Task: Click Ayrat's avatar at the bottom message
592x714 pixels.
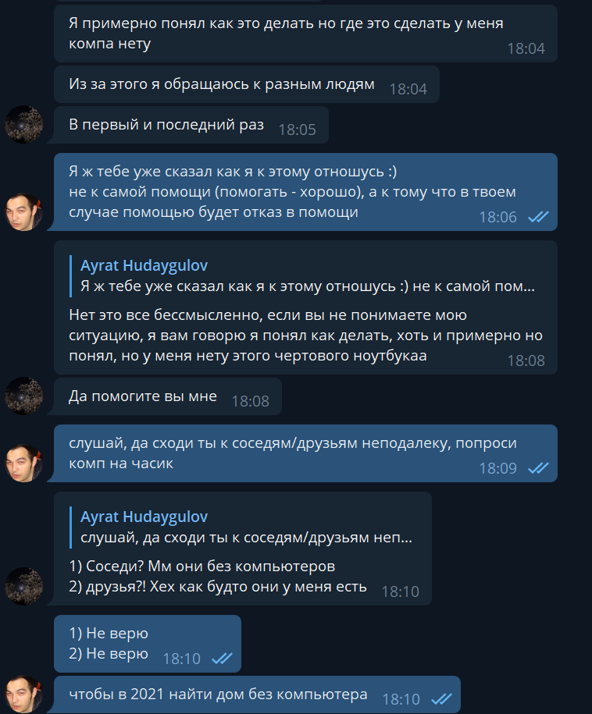Action: point(23,694)
